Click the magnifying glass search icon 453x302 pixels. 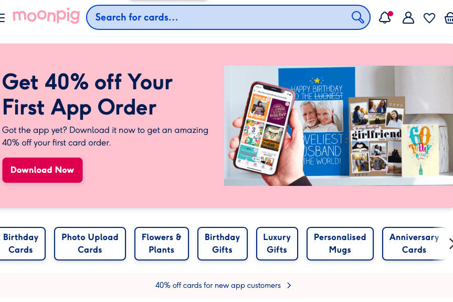pos(357,17)
